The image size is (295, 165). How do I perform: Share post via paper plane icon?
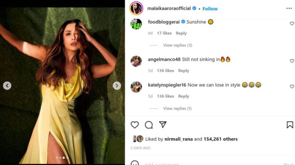pos(163,125)
